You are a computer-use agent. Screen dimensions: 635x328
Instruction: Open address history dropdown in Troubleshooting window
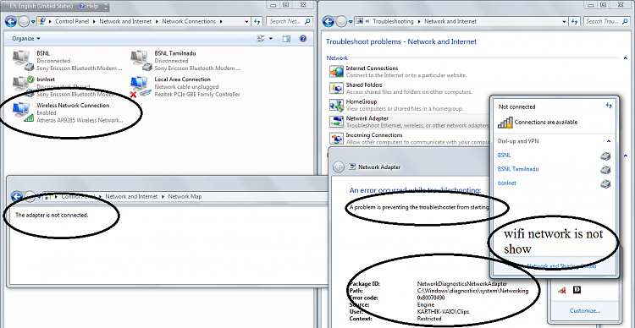(x=564, y=21)
